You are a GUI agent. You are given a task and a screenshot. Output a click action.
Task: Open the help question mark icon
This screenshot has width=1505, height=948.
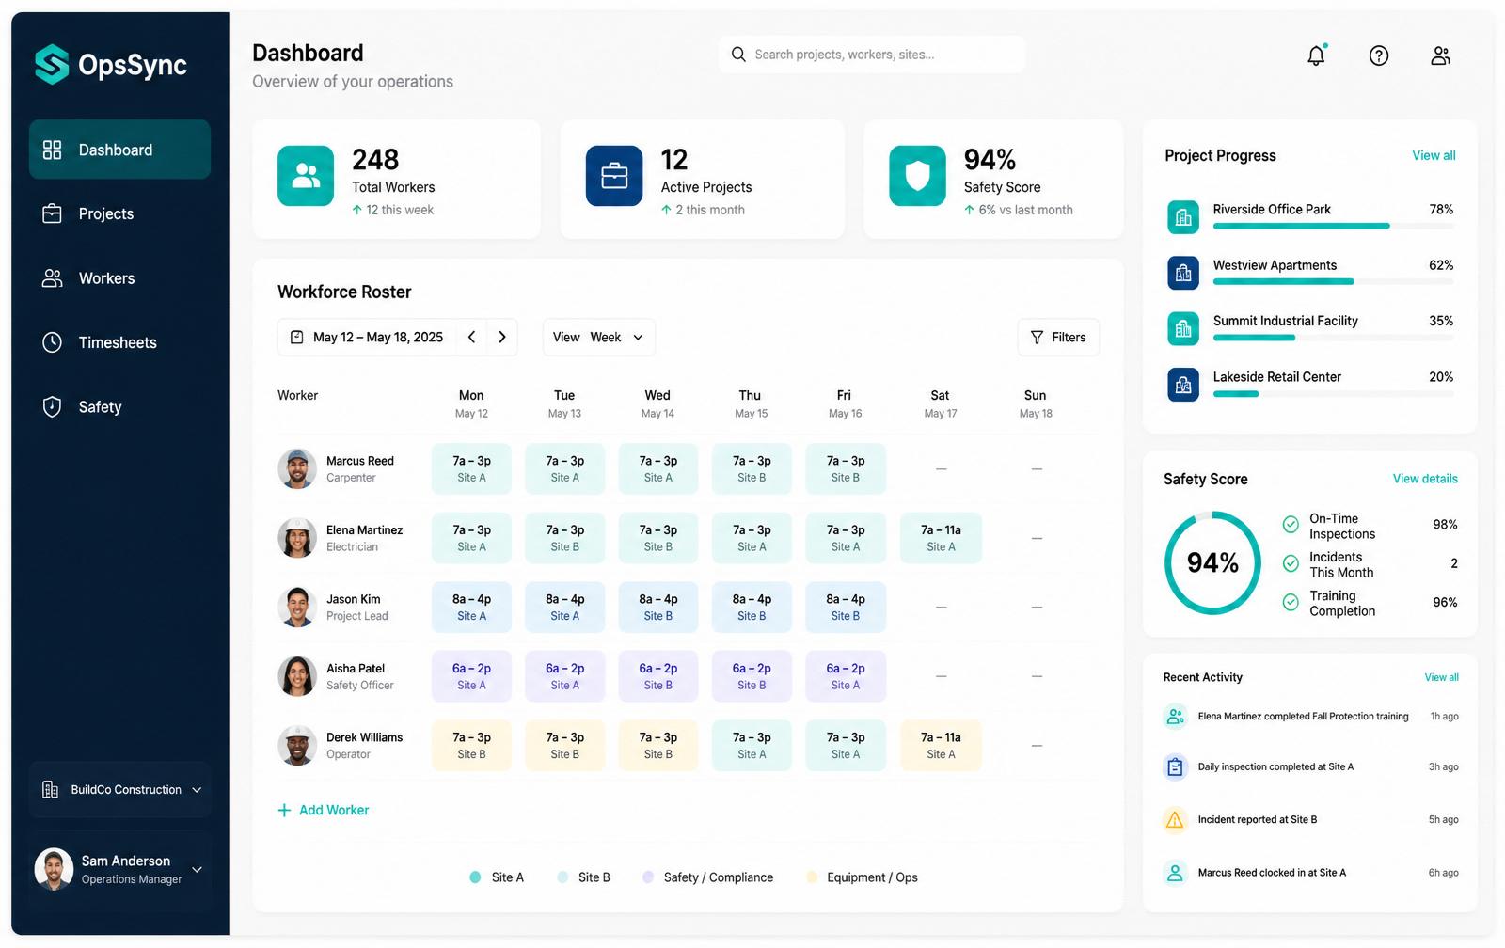point(1378,55)
